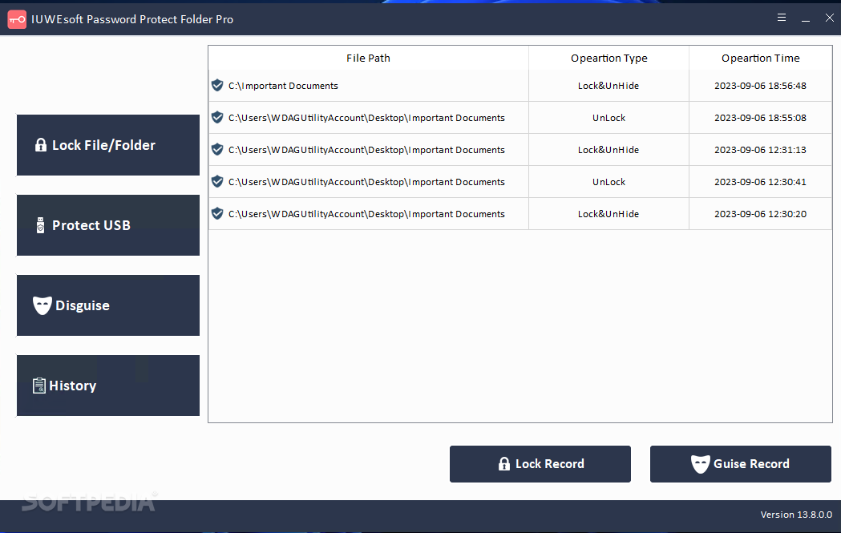
Task: Click the timestamp 2023-09-06 12:31:13
Action: tap(760, 150)
